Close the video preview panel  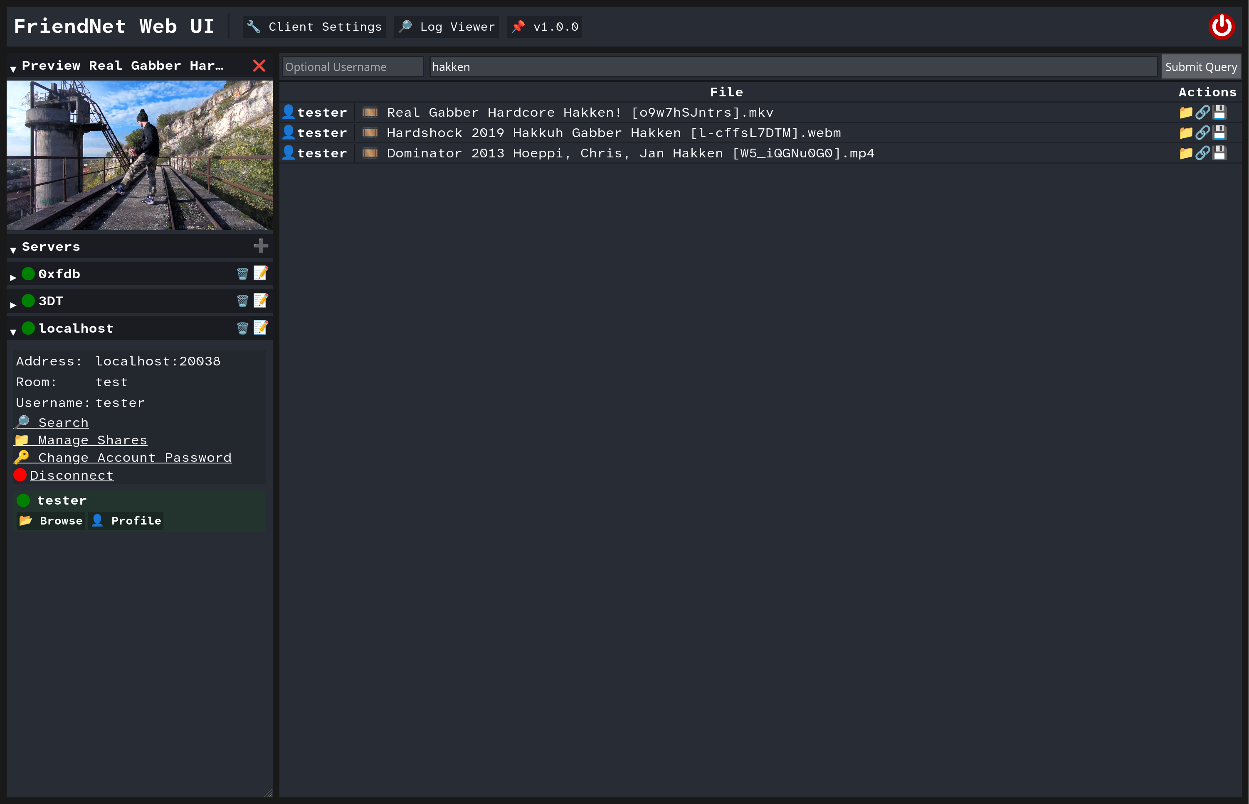pyautogui.click(x=259, y=66)
